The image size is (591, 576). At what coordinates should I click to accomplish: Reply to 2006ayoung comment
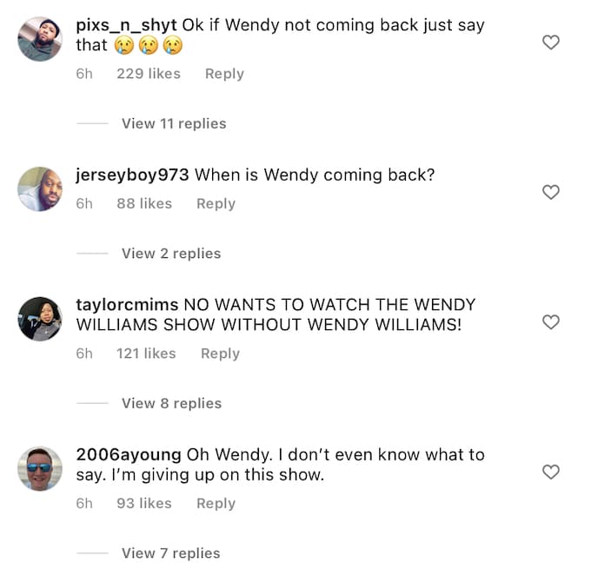click(216, 504)
